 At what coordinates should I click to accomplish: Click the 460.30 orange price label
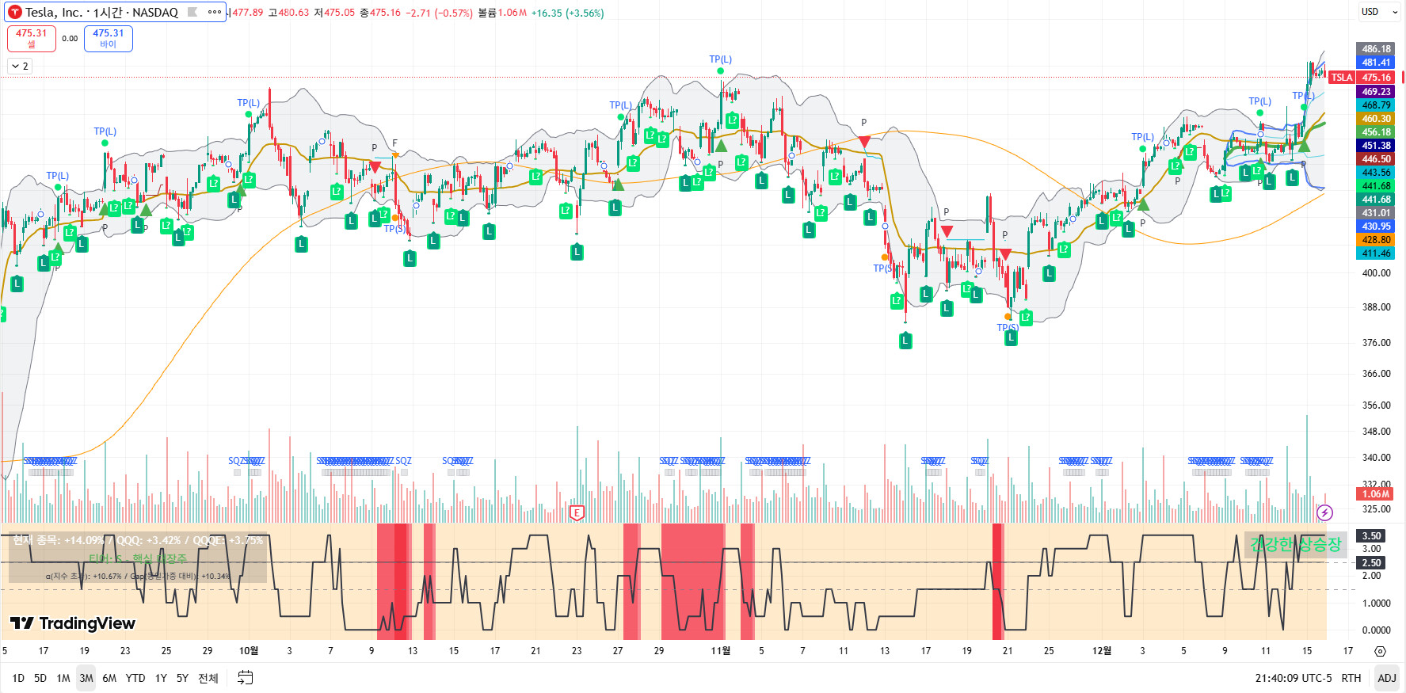pos(1376,119)
